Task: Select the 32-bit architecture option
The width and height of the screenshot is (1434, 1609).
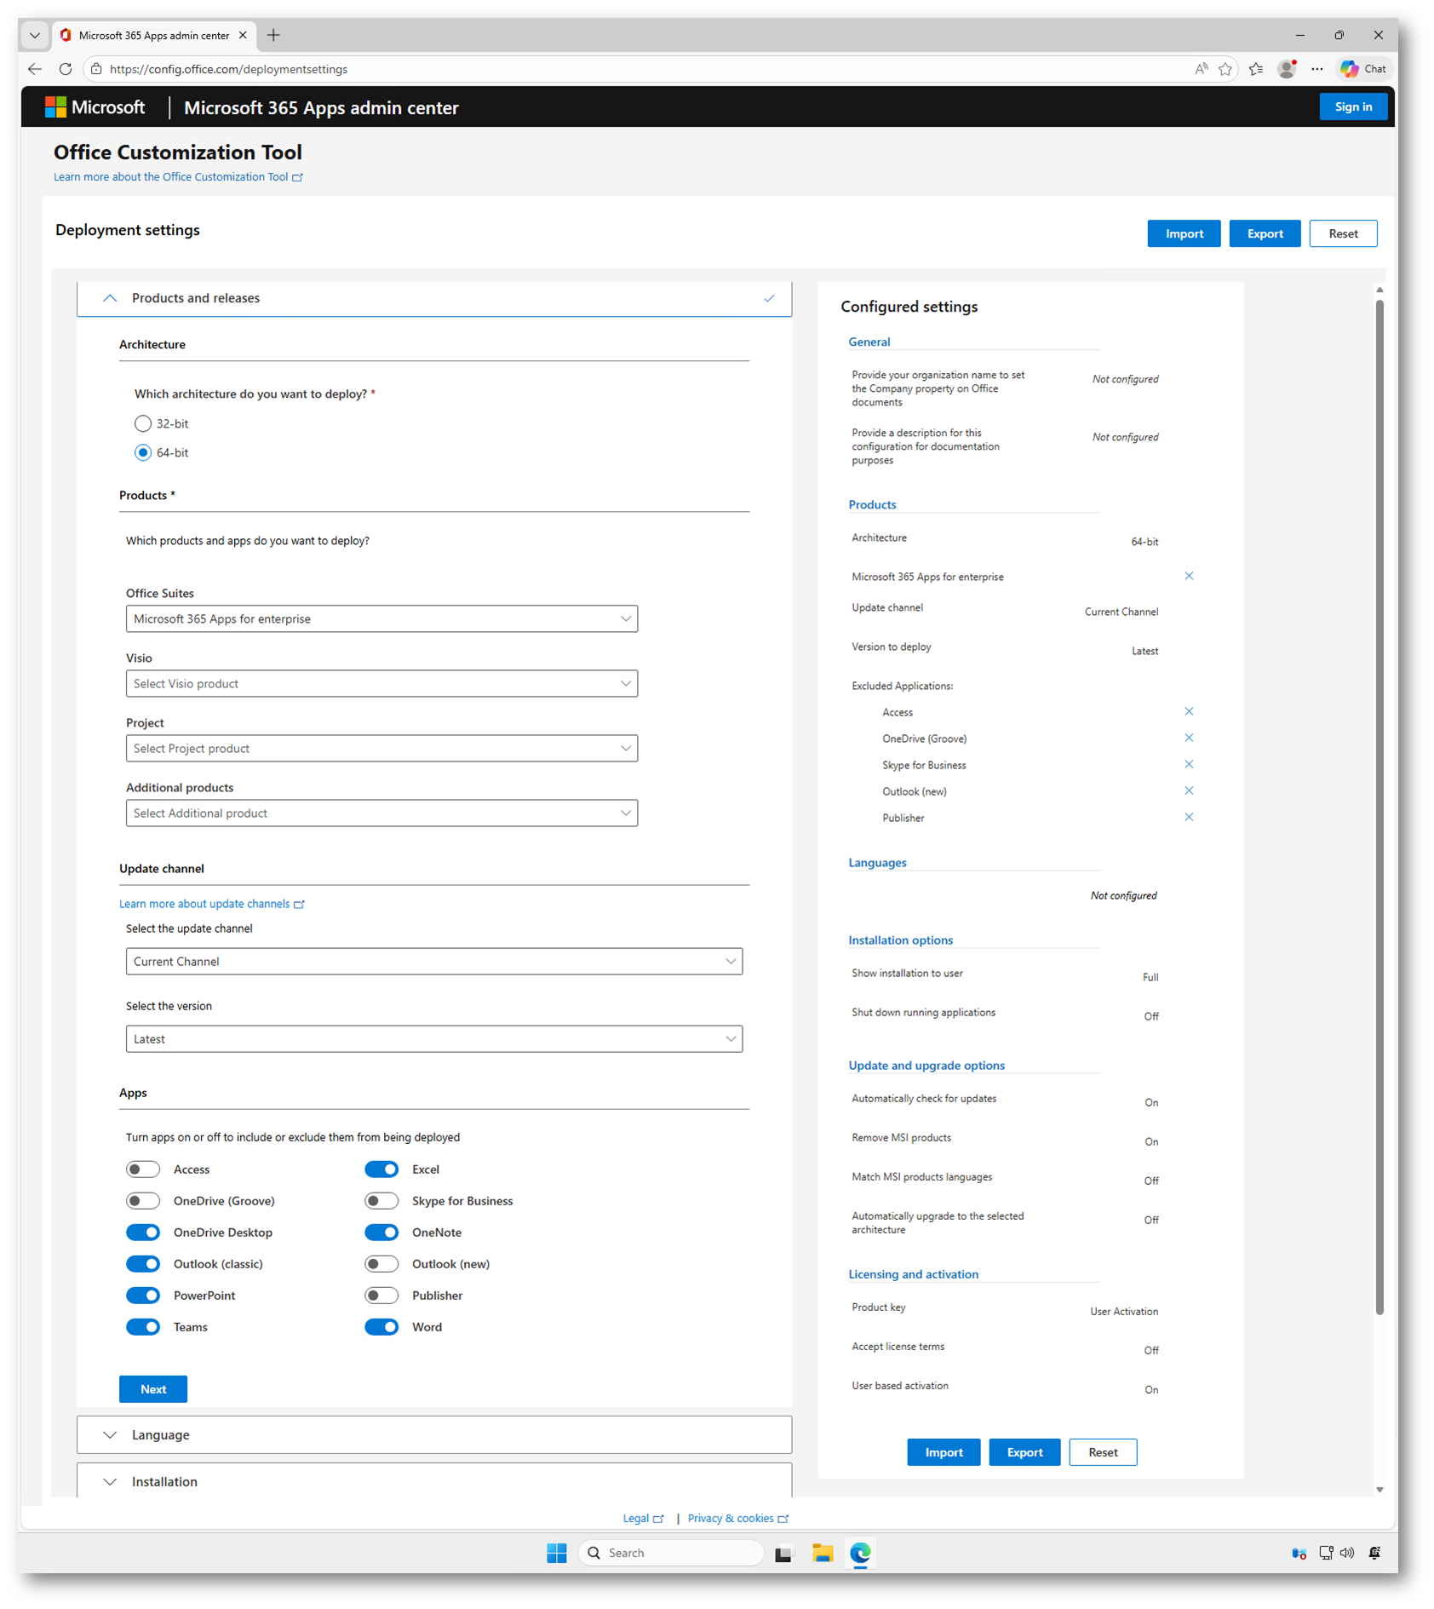Action: click(143, 423)
